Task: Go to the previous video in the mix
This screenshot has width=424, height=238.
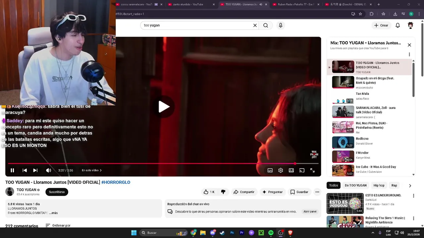Action: tap(25, 170)
